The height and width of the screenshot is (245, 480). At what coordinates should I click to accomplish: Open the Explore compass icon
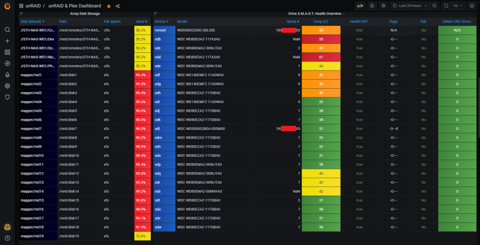pos(7,64)
